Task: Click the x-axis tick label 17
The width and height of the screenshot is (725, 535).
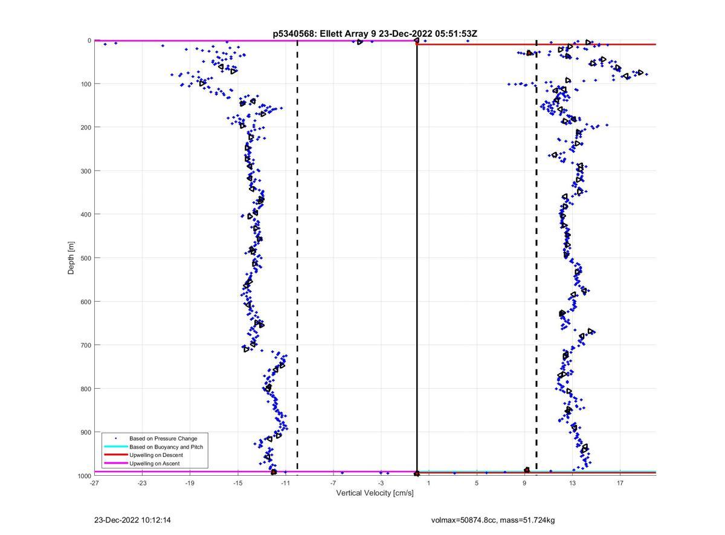Action: point(620,483)
